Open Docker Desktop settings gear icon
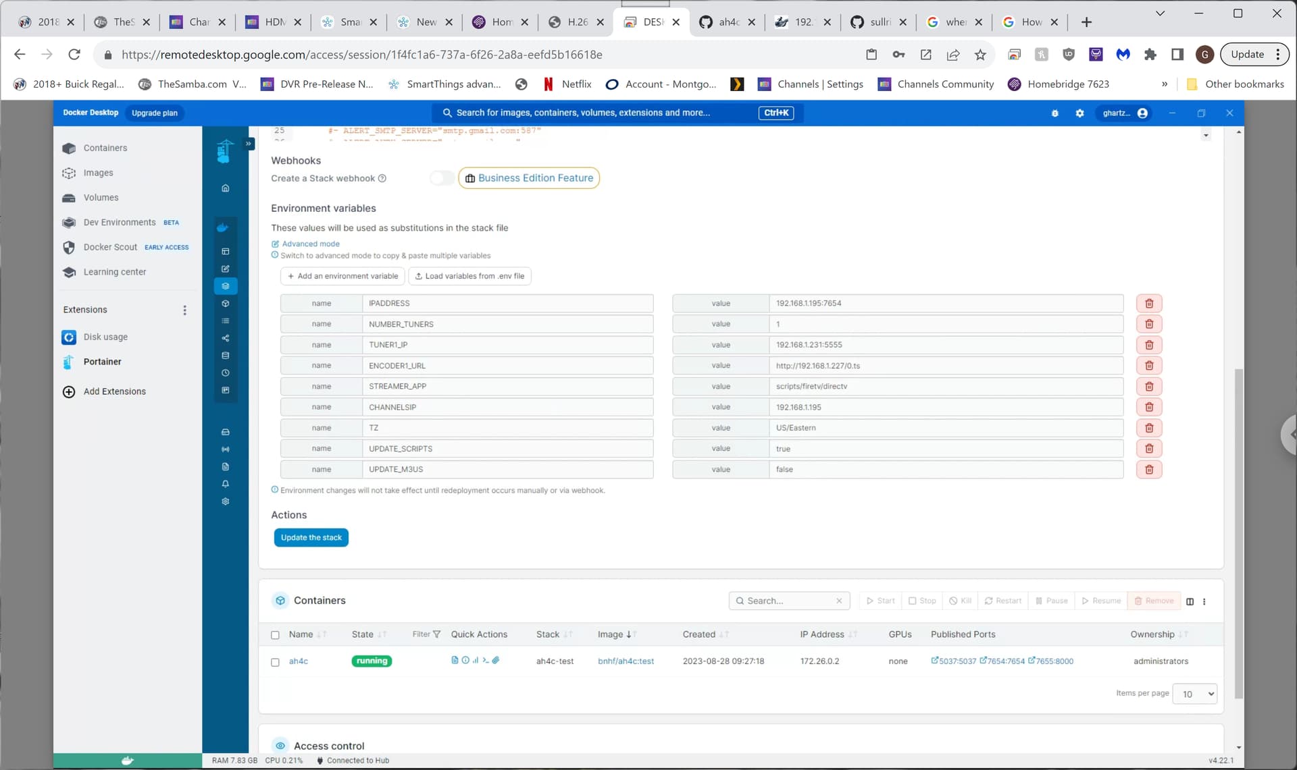Image resolution: width=1297 pixels, height=770 pixels. (1079, 113)
